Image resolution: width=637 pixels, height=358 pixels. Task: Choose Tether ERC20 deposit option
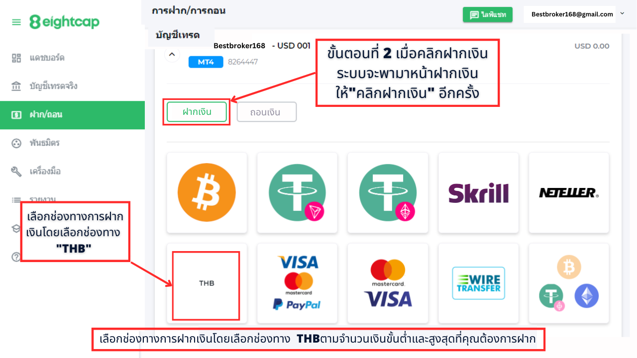(388, 192)
